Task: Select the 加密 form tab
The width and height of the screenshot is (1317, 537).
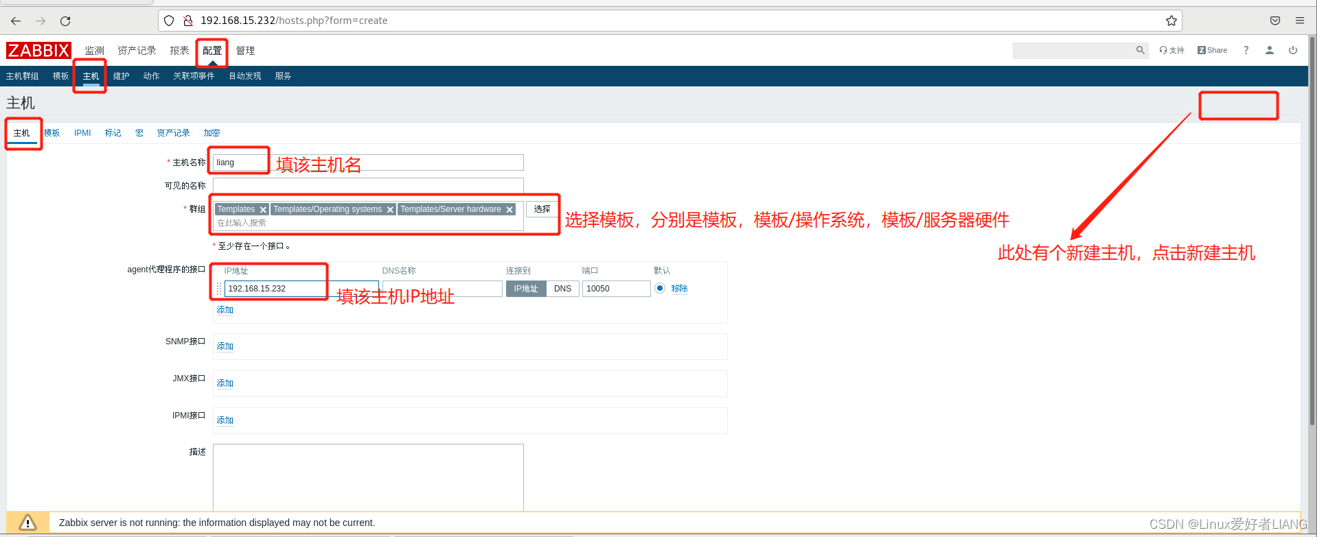Action: 211,133
